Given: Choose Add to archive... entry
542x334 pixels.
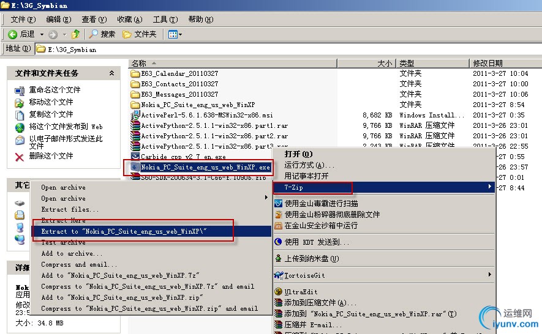Looking at the screenshot, I should (x=151, y=253).
